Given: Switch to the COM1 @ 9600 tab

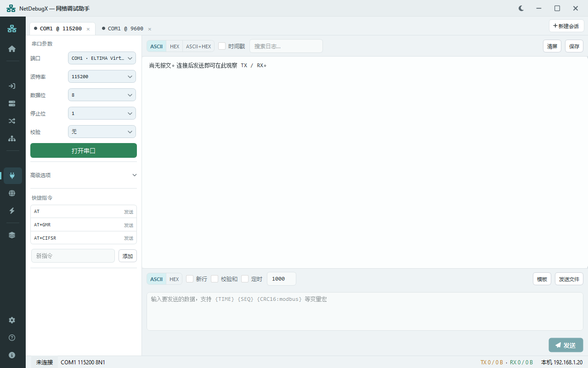Looking at the screenshot, I should (x=125, y=29).
